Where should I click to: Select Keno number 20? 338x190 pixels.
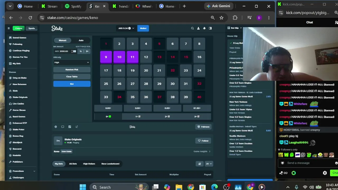click(146, 70)
